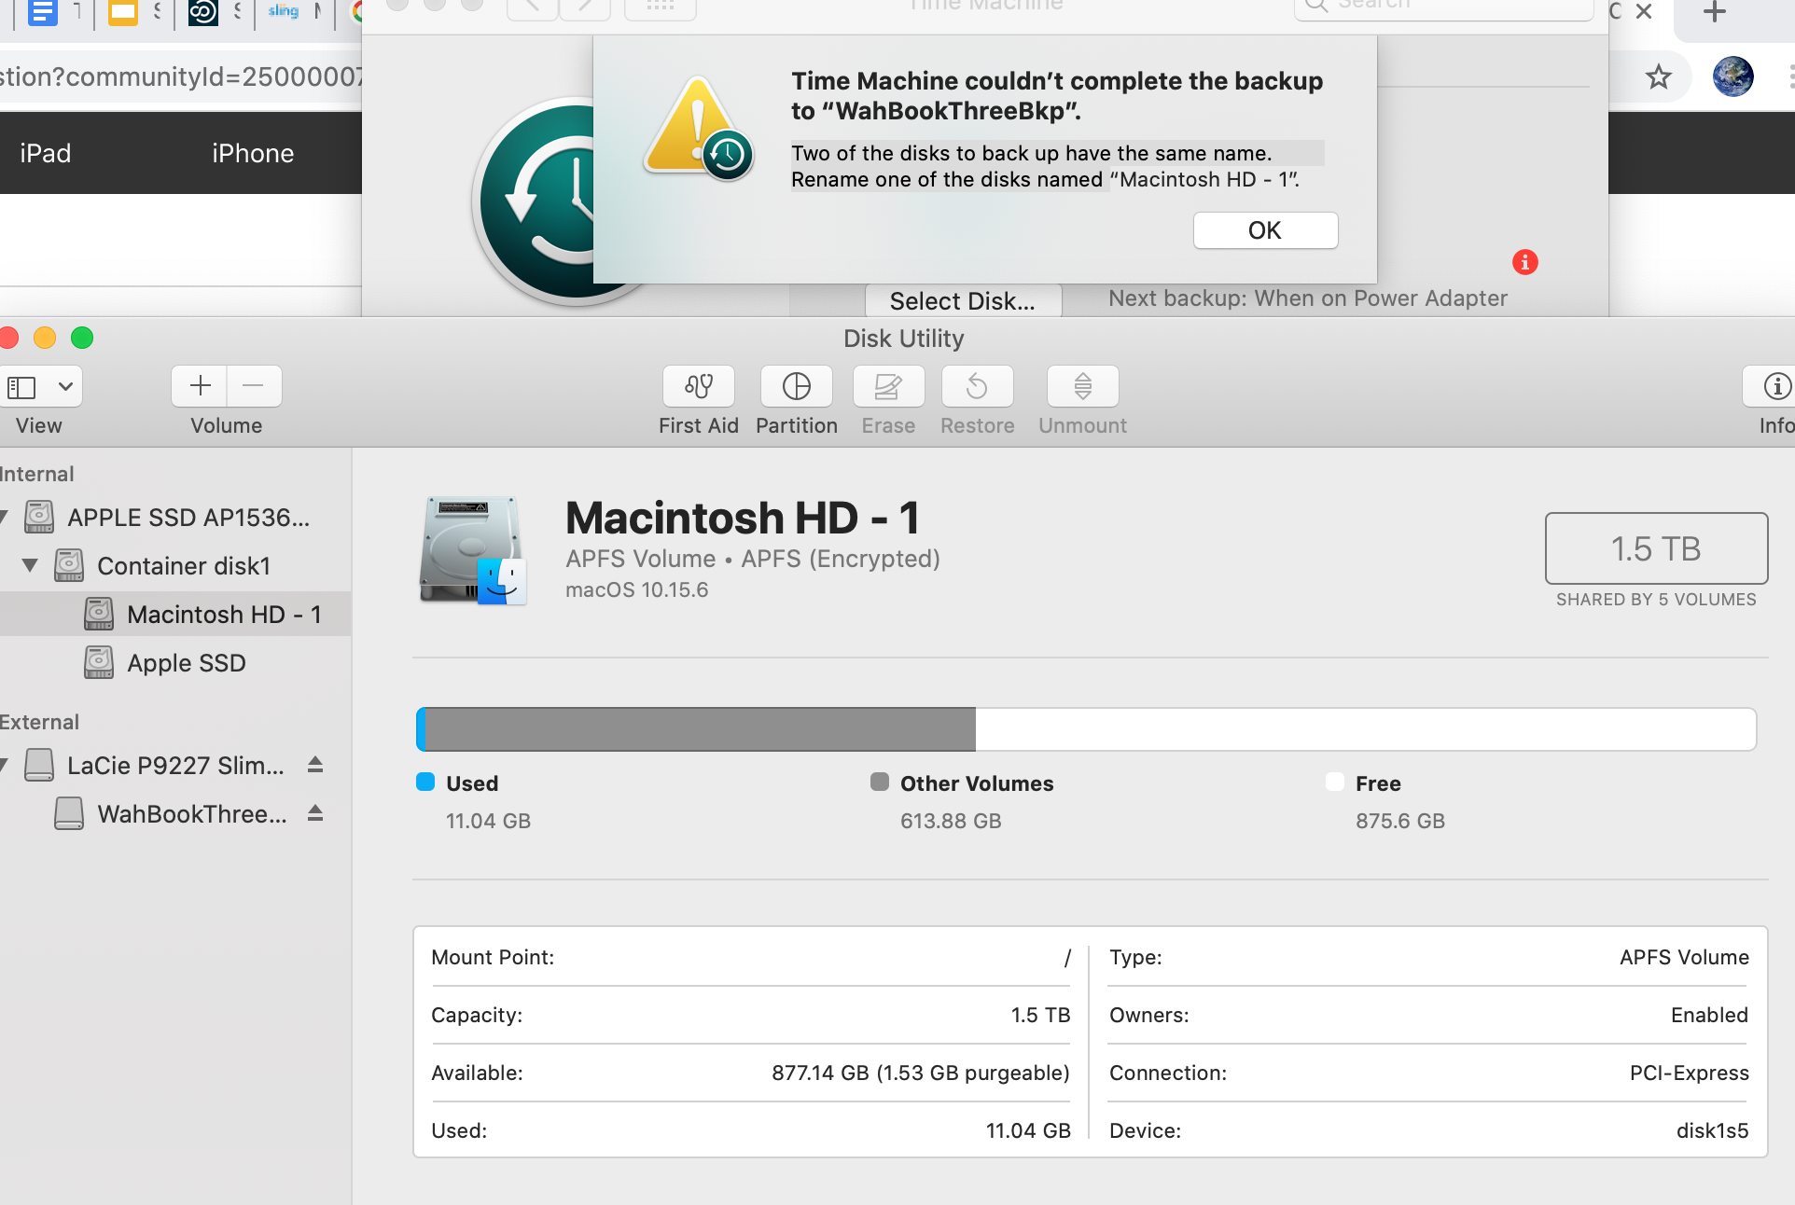Screen dimensions: 1795x1205
Task: Bookmark page with the star icon
Action: point(1658,76)
